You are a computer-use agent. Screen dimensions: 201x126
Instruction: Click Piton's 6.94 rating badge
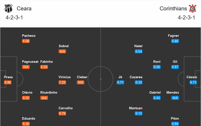pos(175,124)
